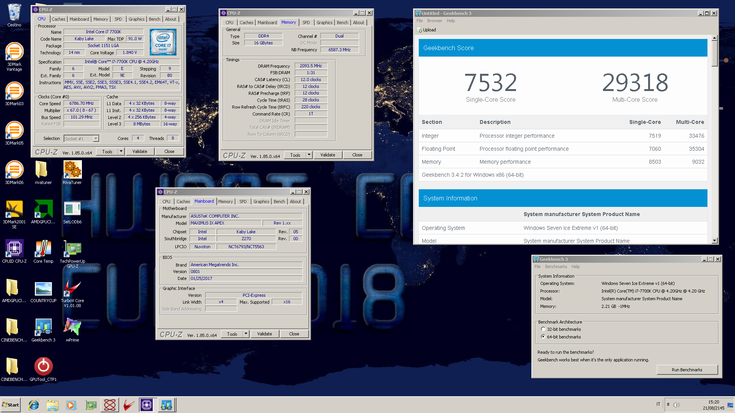Viewport: 735px width, 413px height.
Task: Open the Cestino recycle bin icon
Action: 14,15
